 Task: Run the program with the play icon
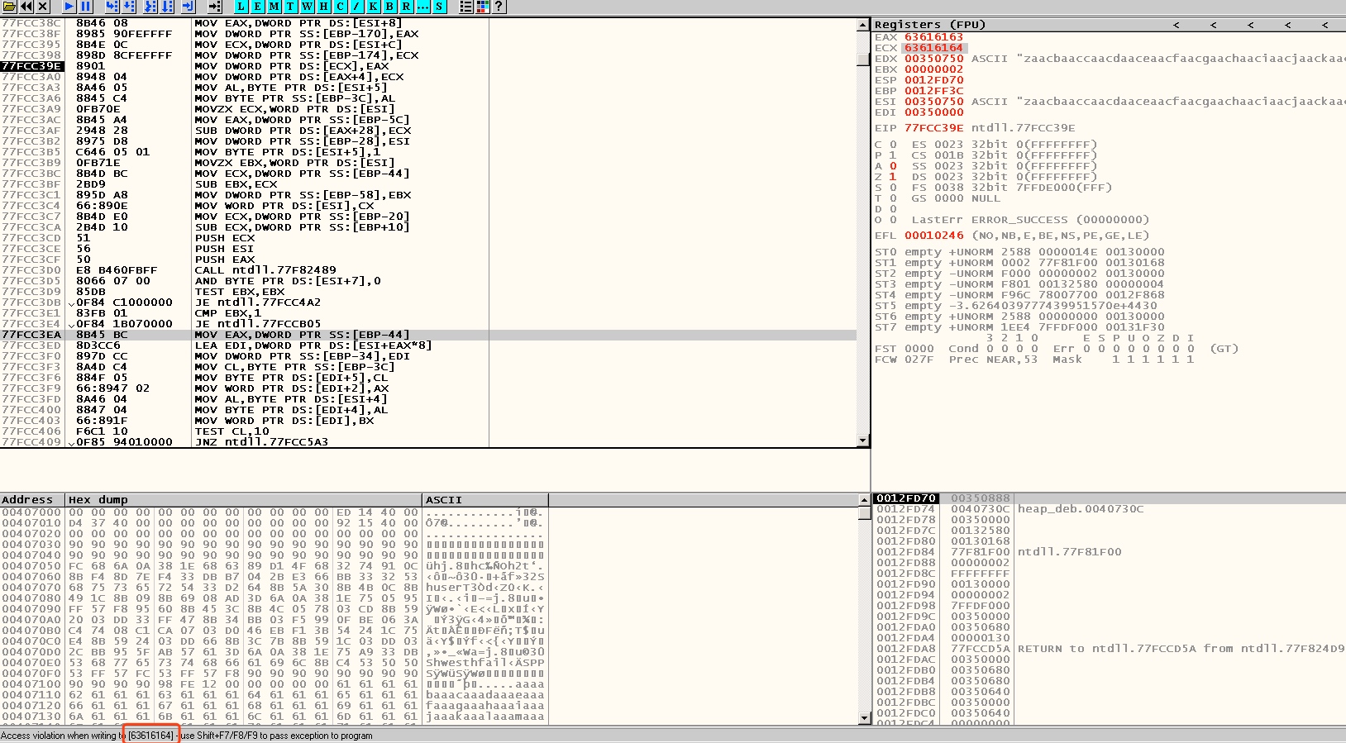tap(69, 7)
